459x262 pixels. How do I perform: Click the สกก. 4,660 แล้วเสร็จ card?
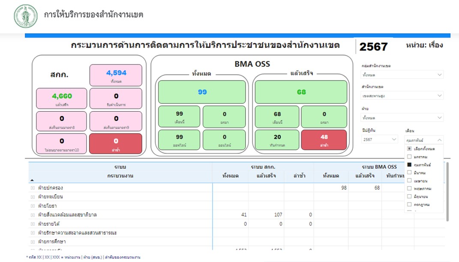click(x=61, y=98)
